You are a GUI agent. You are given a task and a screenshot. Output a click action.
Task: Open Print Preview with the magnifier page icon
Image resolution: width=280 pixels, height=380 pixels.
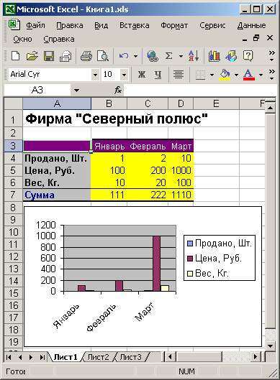pos(103,56)
